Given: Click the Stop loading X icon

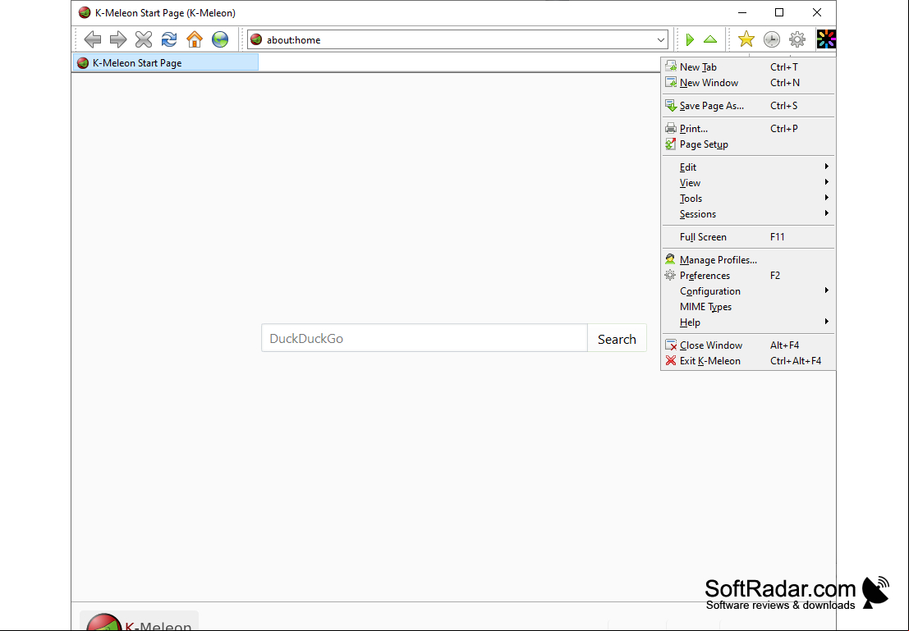Looking at the screenshot, I should tap(144, 39).
